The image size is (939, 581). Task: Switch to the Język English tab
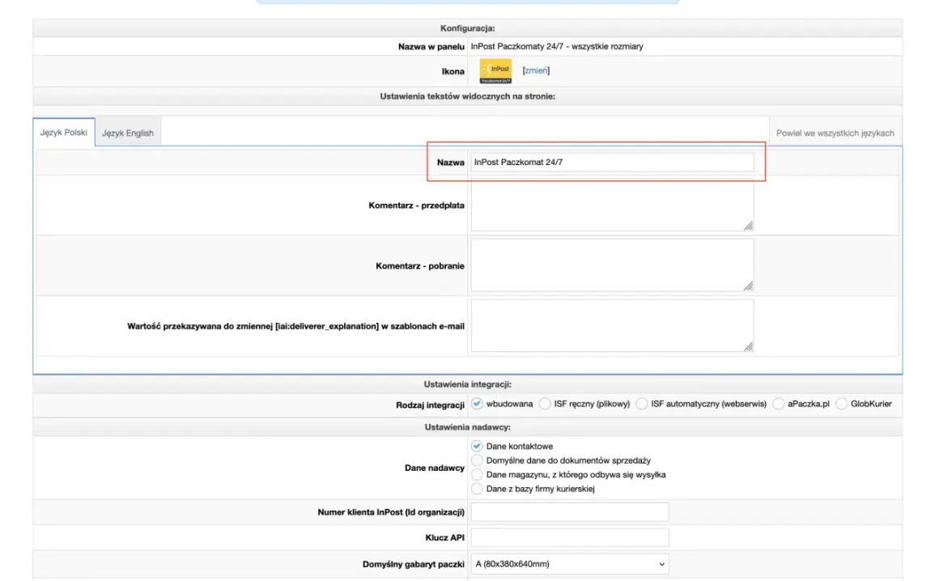128,133
